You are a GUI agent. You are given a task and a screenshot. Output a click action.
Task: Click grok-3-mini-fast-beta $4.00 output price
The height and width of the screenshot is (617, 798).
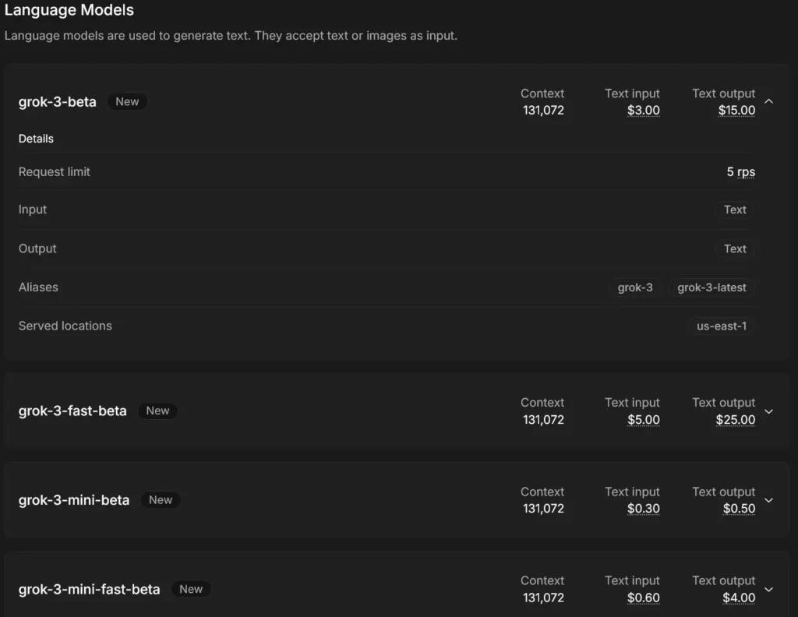tap(739, 598)
